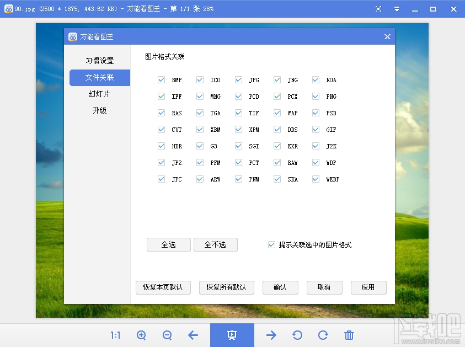Toggle the JPG format association

(238, 80)
